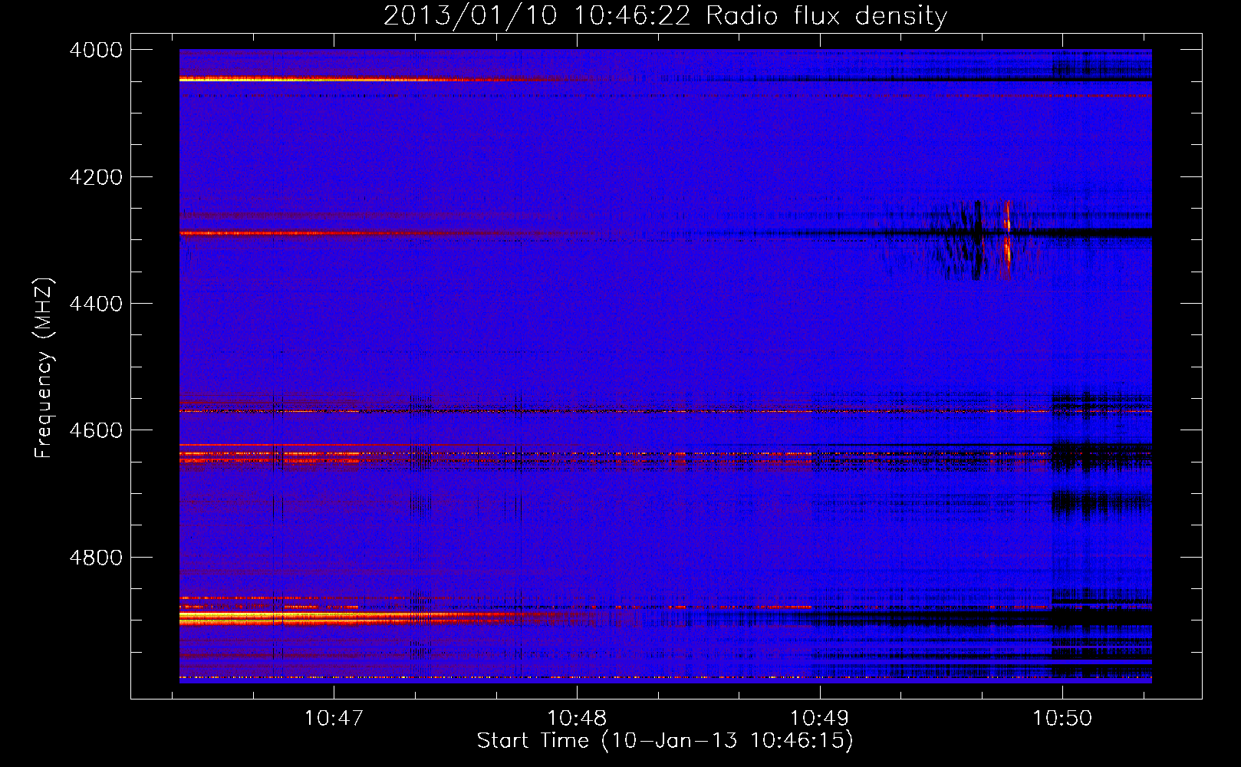The width and height of the screenshot is (1241, 767).
Task: Click the 10:48 time axis label
Action: (x=577, y=719)
